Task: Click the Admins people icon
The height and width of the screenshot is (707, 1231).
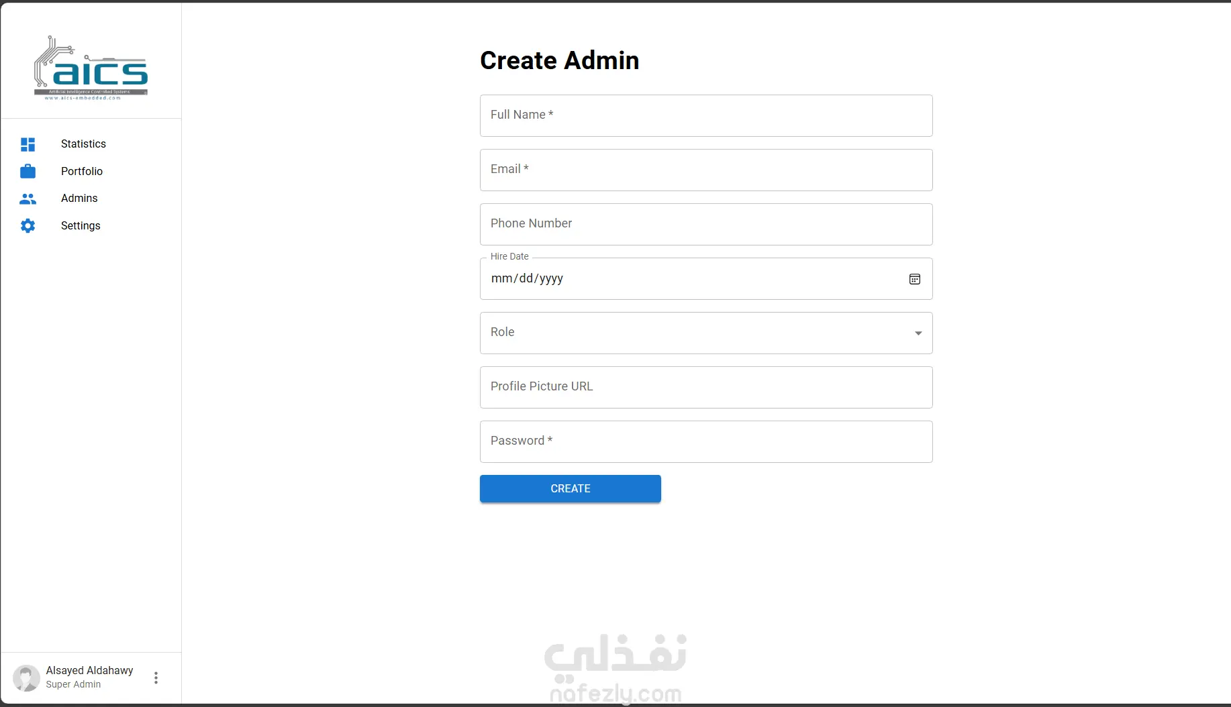Action: tap(28, 199)
